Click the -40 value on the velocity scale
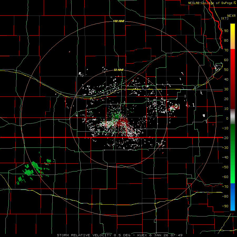 [225, 157]
